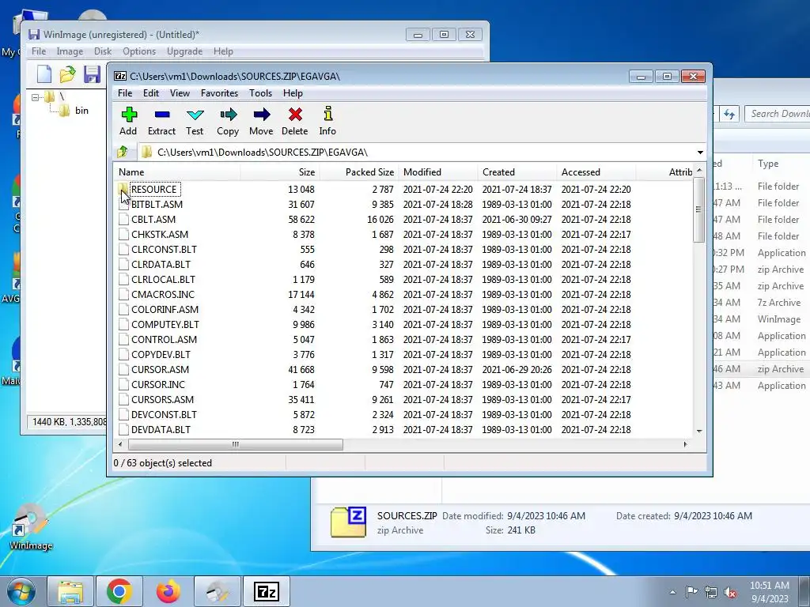810x607 pixels.
Task: Sort by the Name column header
Action: [x=176, y=172]
